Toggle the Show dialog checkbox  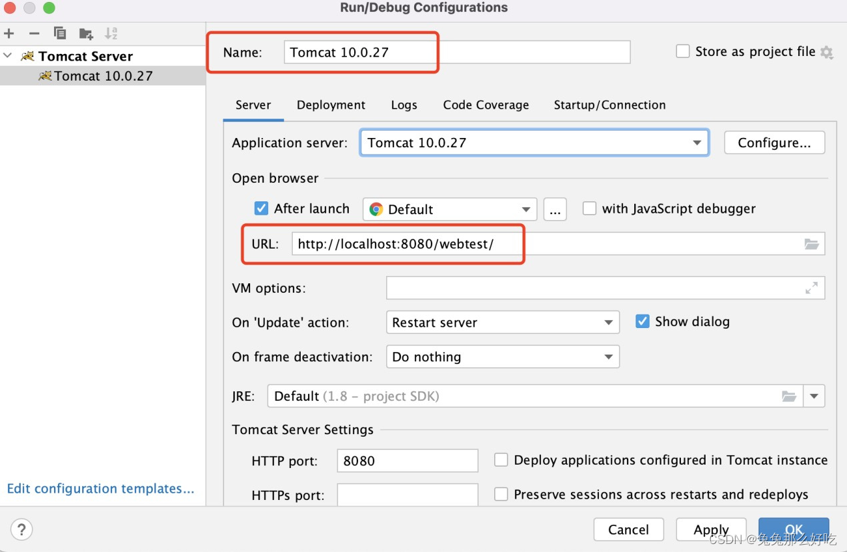coord(642,321)
